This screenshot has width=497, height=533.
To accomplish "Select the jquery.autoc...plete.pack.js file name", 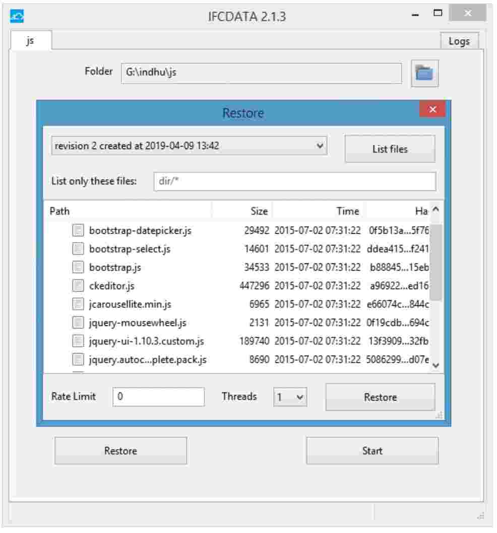I will coord(148,359).
